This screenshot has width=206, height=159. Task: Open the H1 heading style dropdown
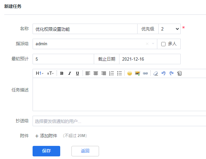point(39,73)
